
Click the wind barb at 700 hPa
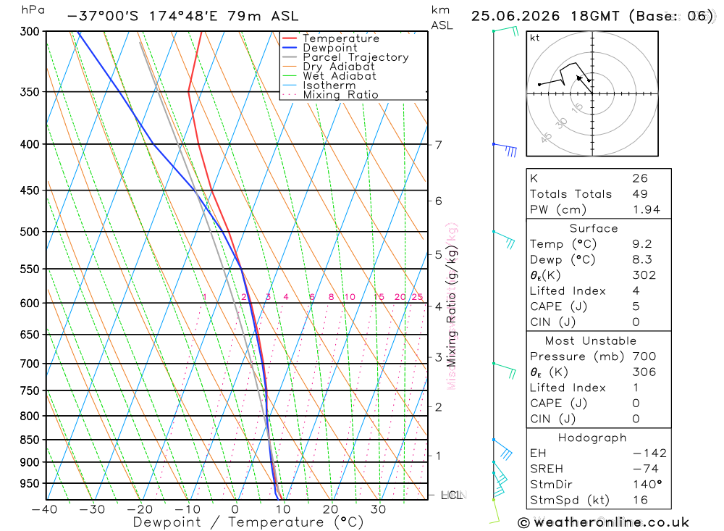[x=505, y=371]
